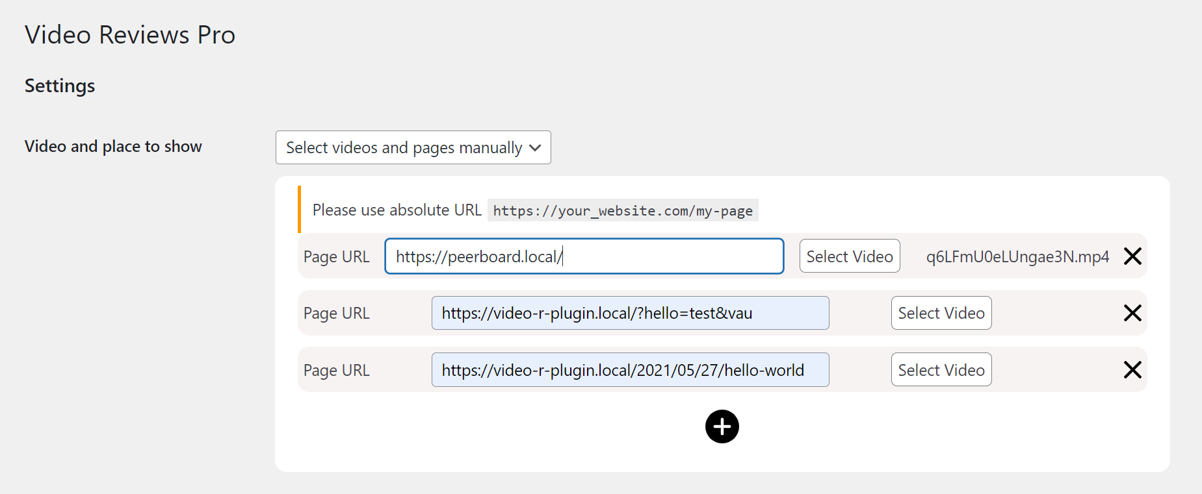Click the q6LFmU0eLUngae3N.mp4 filename
The width and height of the screenshot is (1202, 494).
coord(1017,257)
